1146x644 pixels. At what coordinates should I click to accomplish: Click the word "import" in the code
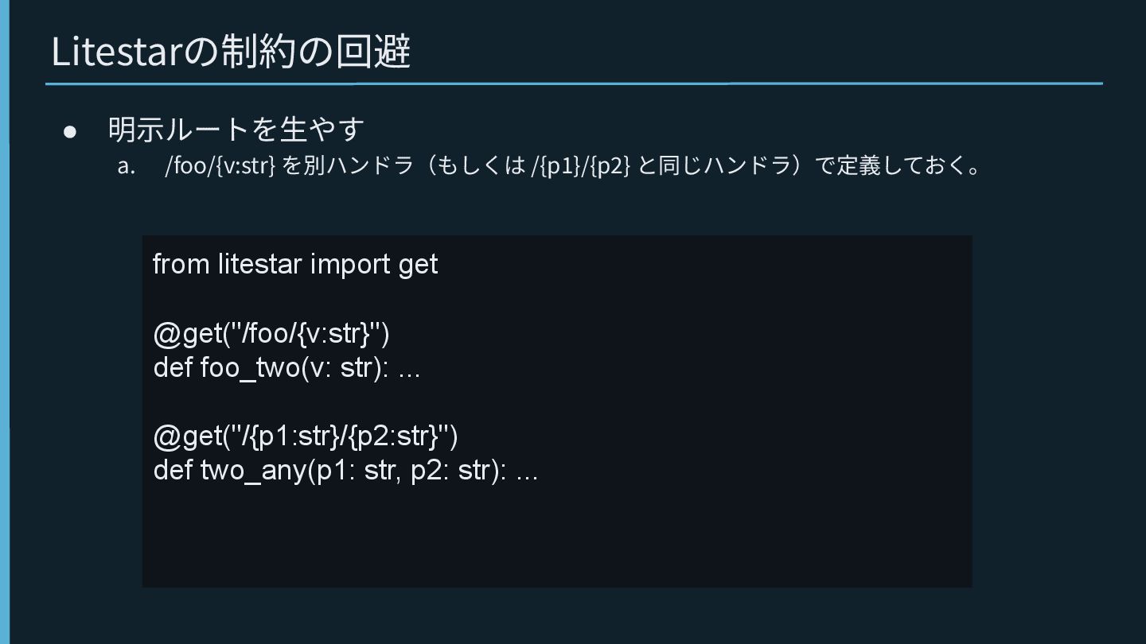click(x=339, y=264)
